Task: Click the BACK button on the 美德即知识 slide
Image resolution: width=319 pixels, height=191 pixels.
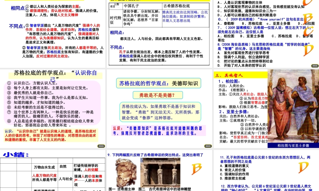Action: [x=208, y=146]
